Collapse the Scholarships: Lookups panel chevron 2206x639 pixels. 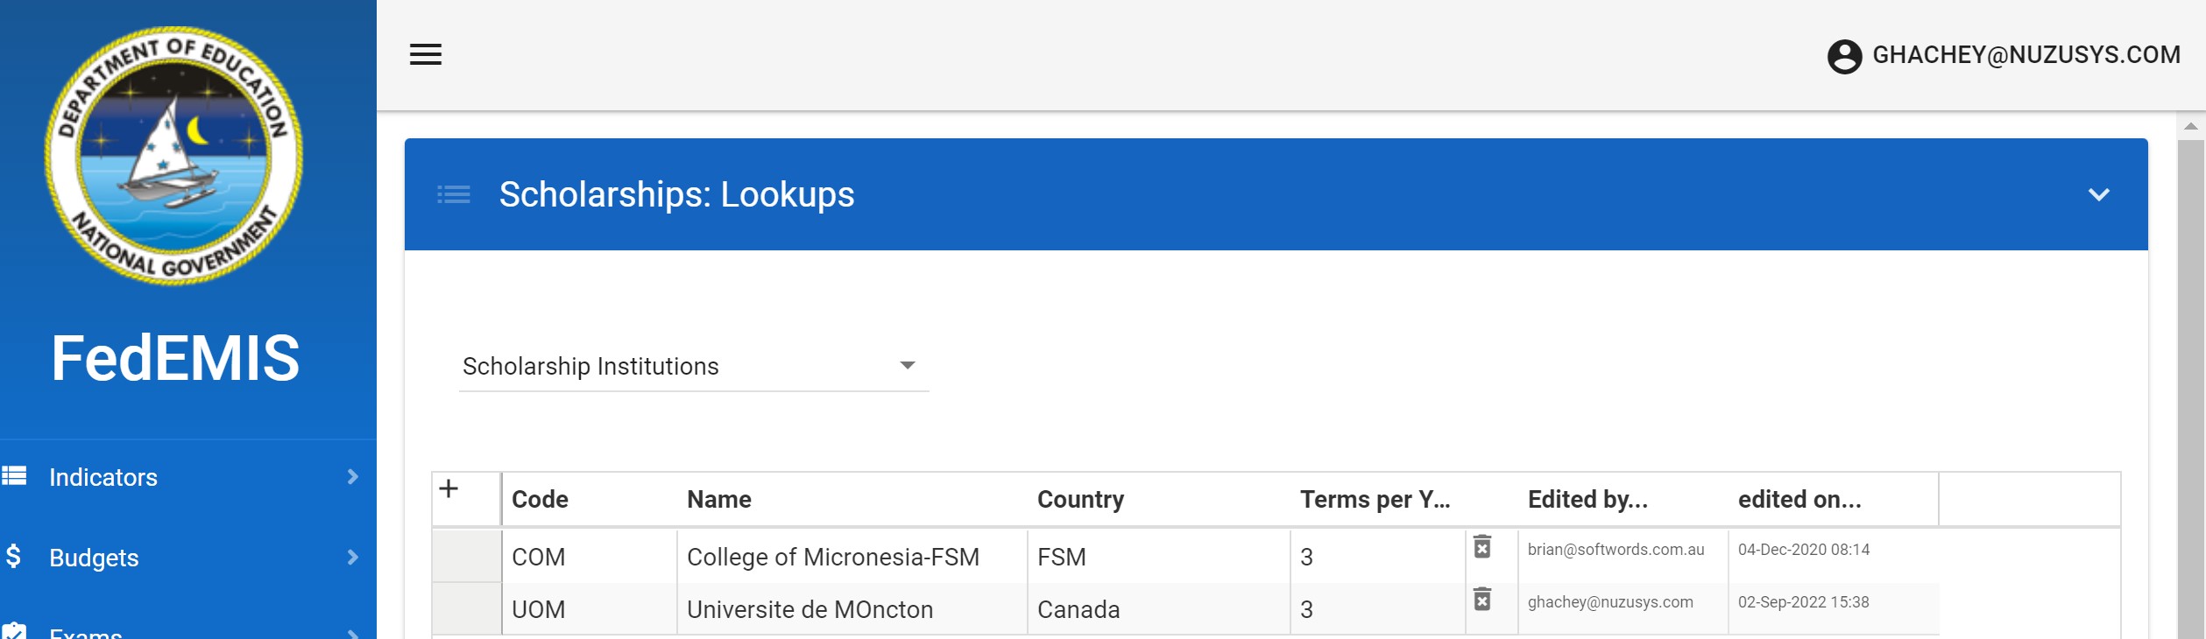point(2098,194)
